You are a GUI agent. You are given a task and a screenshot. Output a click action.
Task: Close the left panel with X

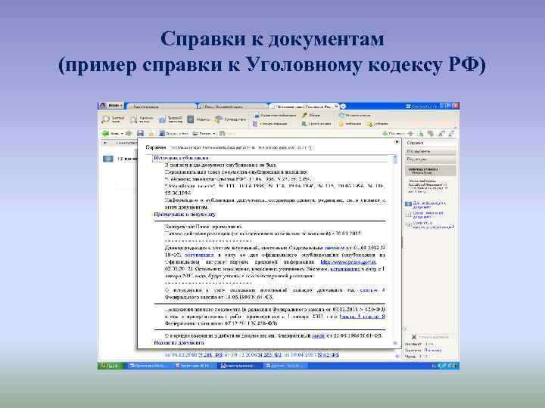pos(105,143)
